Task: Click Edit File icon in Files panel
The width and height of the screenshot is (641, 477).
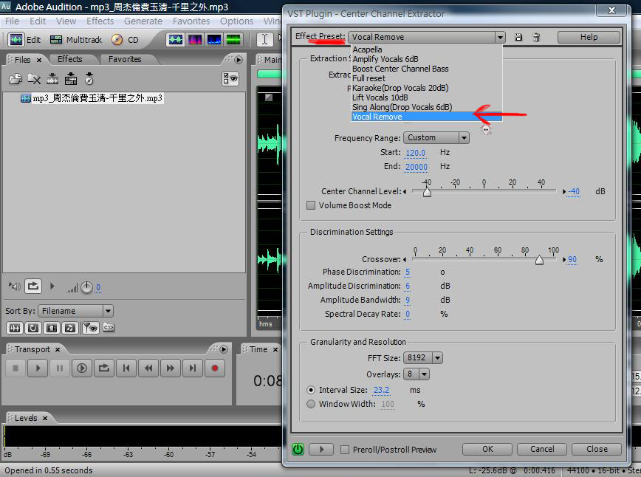Action: point(52,78)
